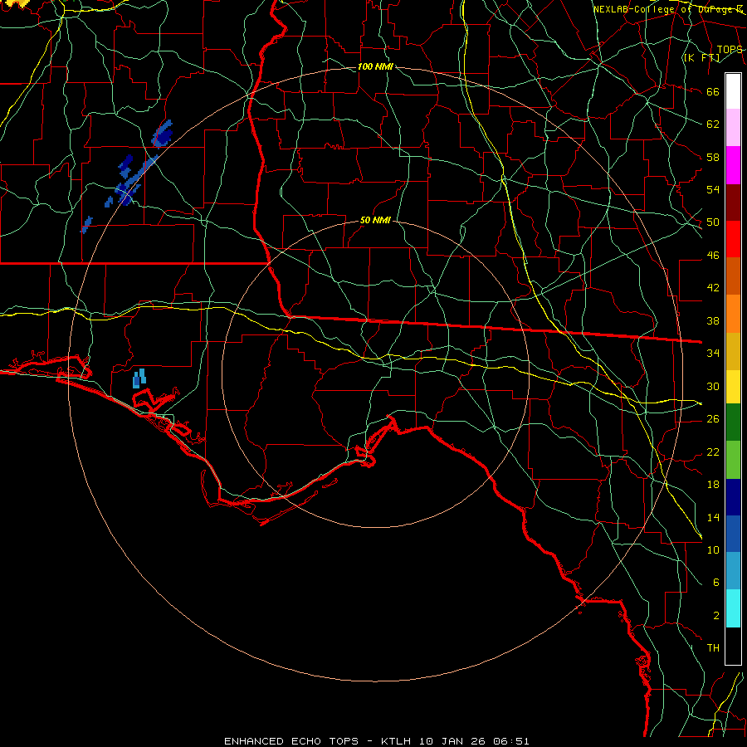Click the yellow legend swatch
This screenshot has height=747, width=747.
tap(733, 387)
